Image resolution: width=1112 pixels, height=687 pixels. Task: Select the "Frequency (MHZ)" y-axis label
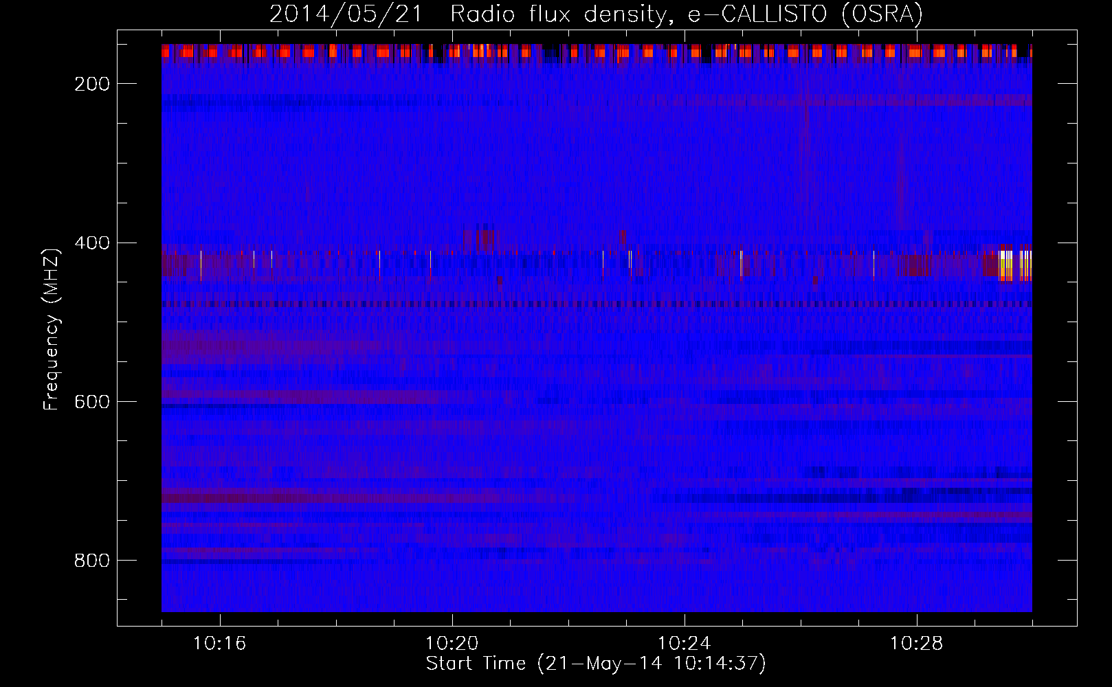click(x=52, y=329)
